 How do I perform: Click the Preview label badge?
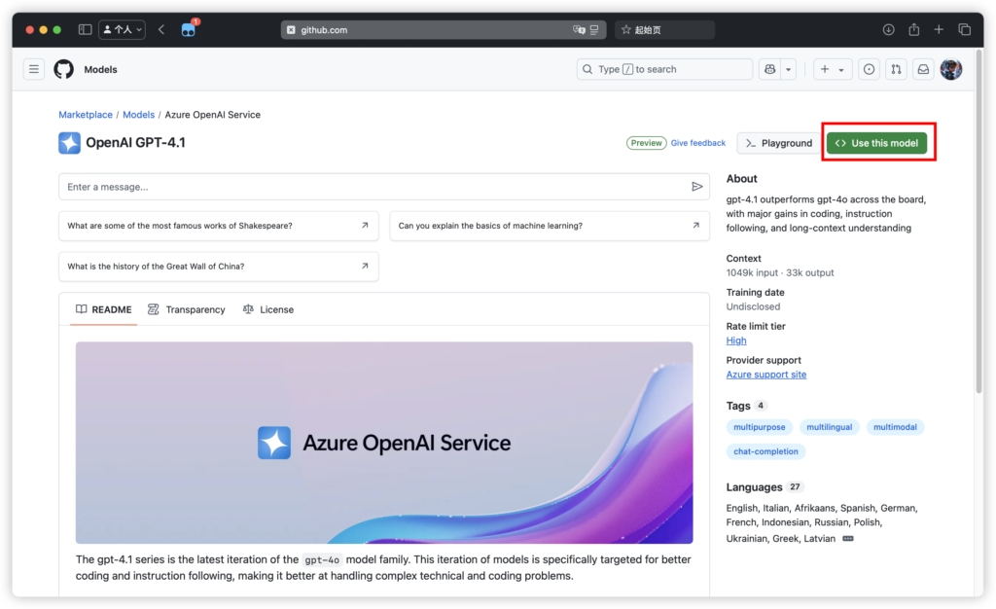point(647,143)
